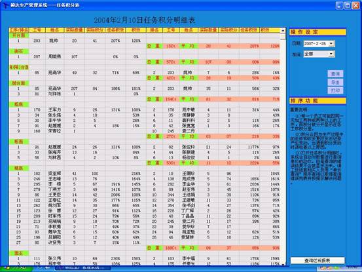Click the first 实际数量 column header
This screenshot has width=362, height=272.
tap(75, 30)
